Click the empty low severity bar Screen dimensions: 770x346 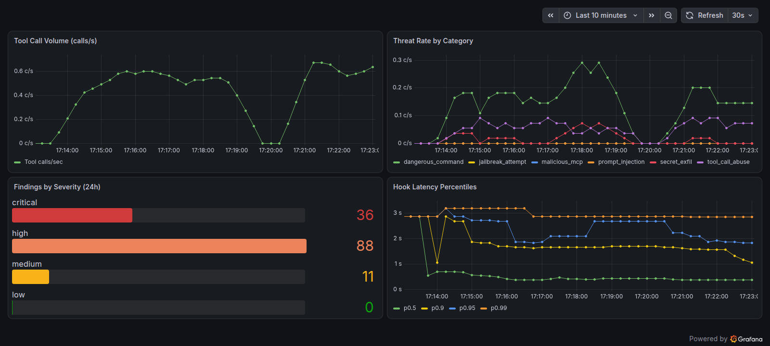click(x=158, y=308)
